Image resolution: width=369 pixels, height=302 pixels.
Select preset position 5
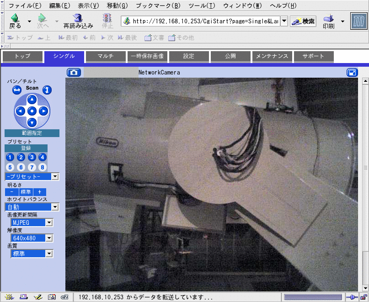point(10,167)
